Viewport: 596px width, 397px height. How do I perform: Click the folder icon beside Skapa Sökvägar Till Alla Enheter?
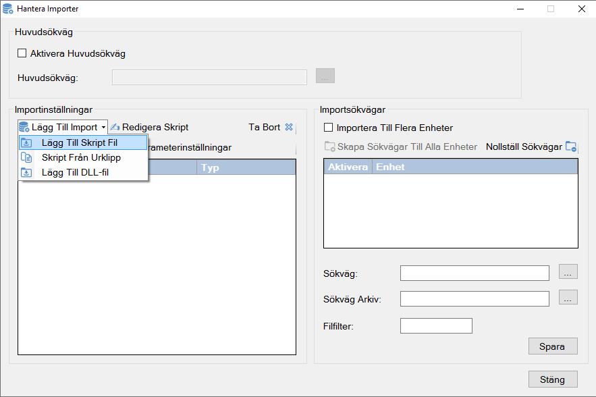[x=329, y=147]
